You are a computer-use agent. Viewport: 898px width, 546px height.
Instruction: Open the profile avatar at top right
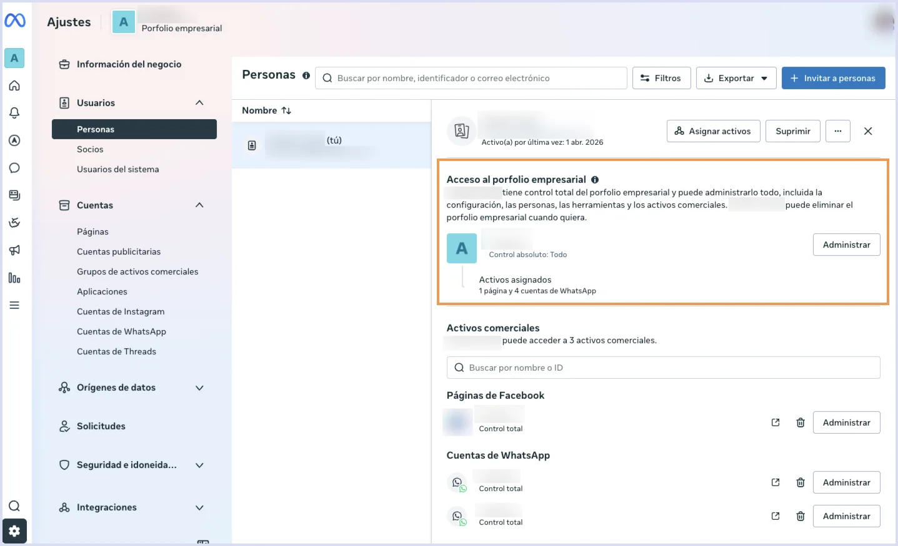tap(884, 22)
